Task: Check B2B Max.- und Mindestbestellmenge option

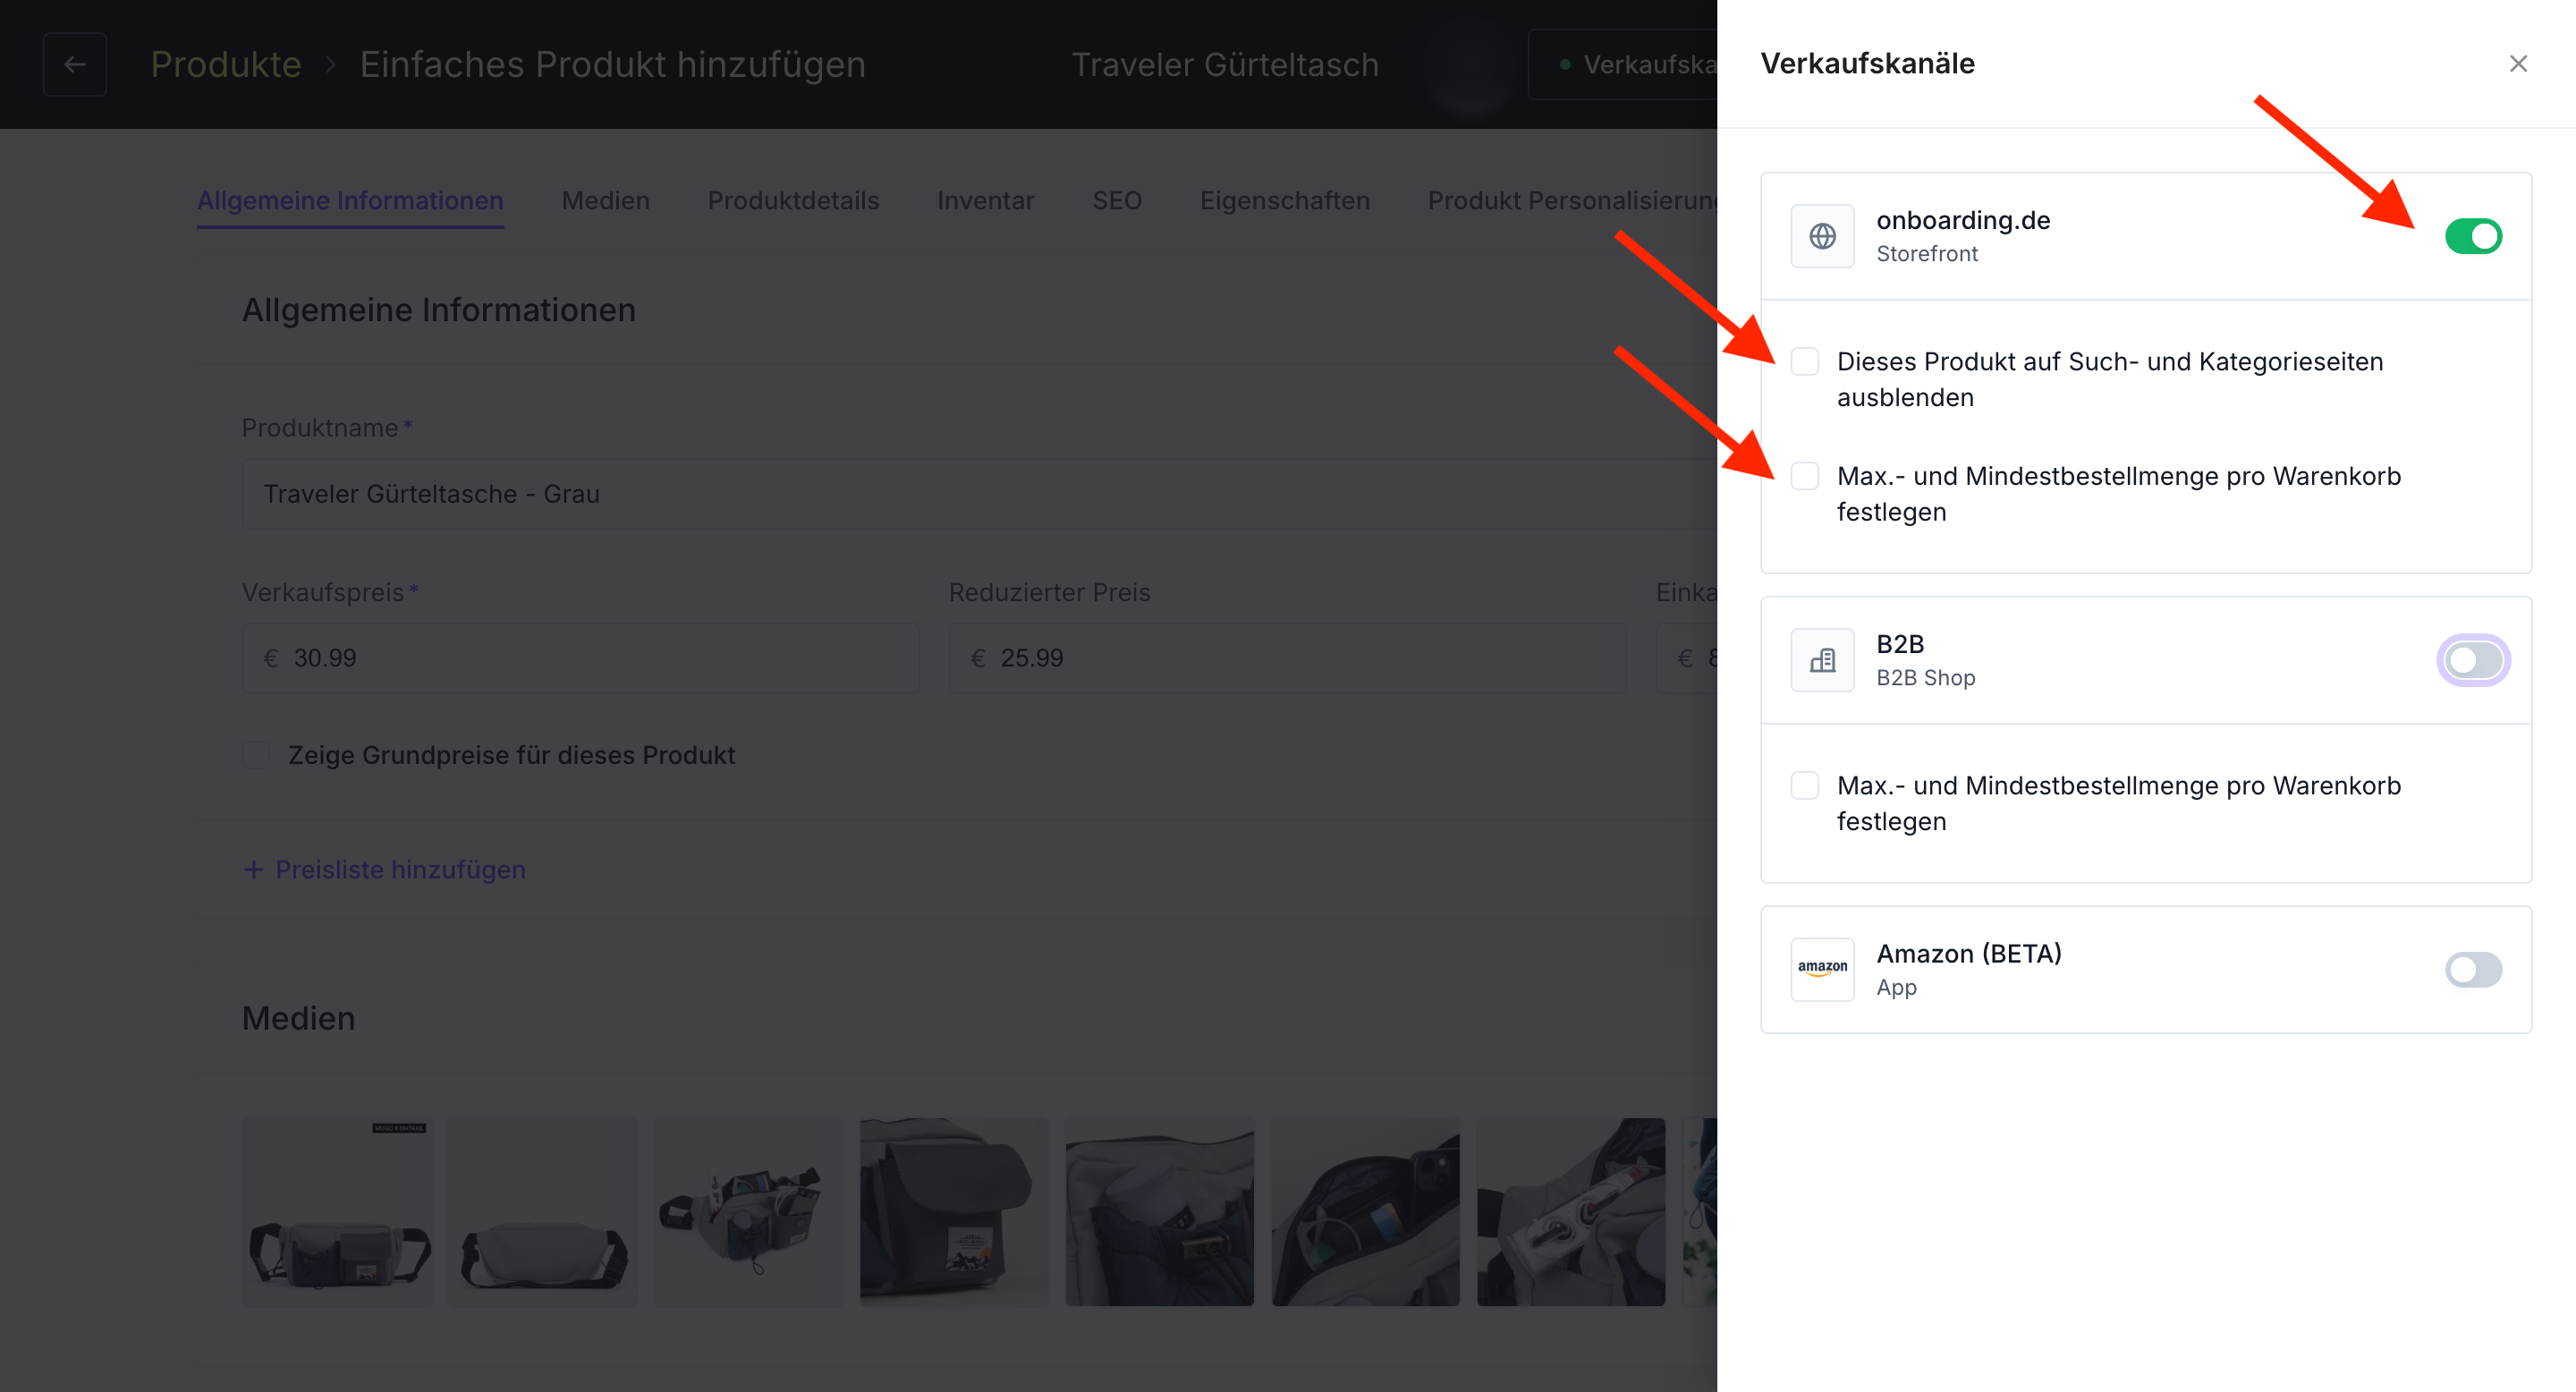Action: point(1804,785)
